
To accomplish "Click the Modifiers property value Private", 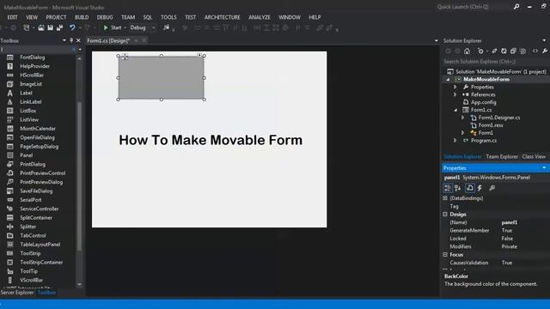I will (510, 246).
